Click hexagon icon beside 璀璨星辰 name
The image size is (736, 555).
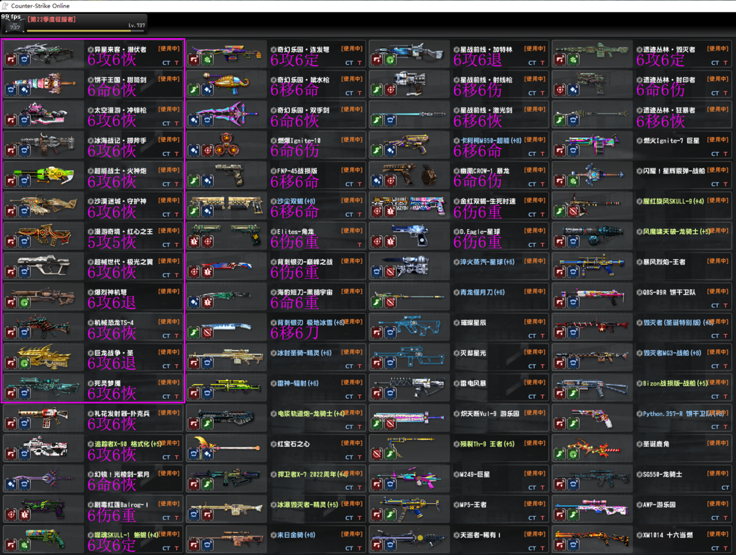pyautogui.click(x=457, y=322)
